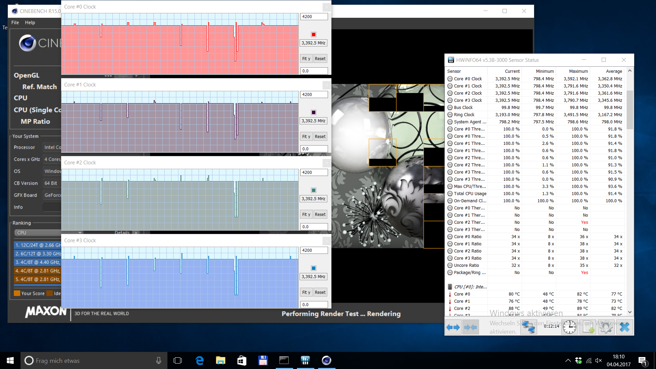
Task: Click Core #0 temperature thermometer icon
Action: point(450,294)
